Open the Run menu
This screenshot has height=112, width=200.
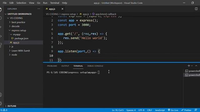45,3
